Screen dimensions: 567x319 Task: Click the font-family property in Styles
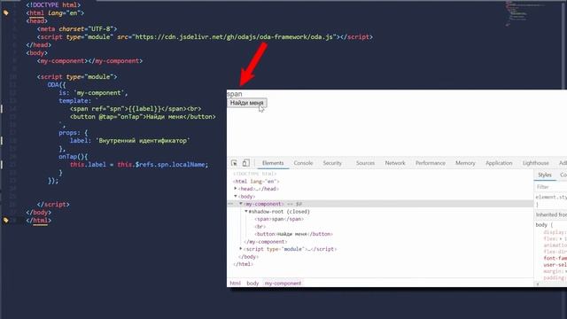[x=555, y=258]
